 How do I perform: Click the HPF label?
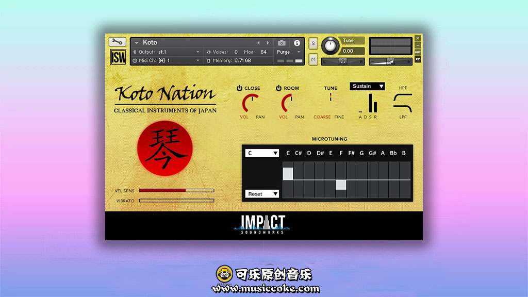403,88
